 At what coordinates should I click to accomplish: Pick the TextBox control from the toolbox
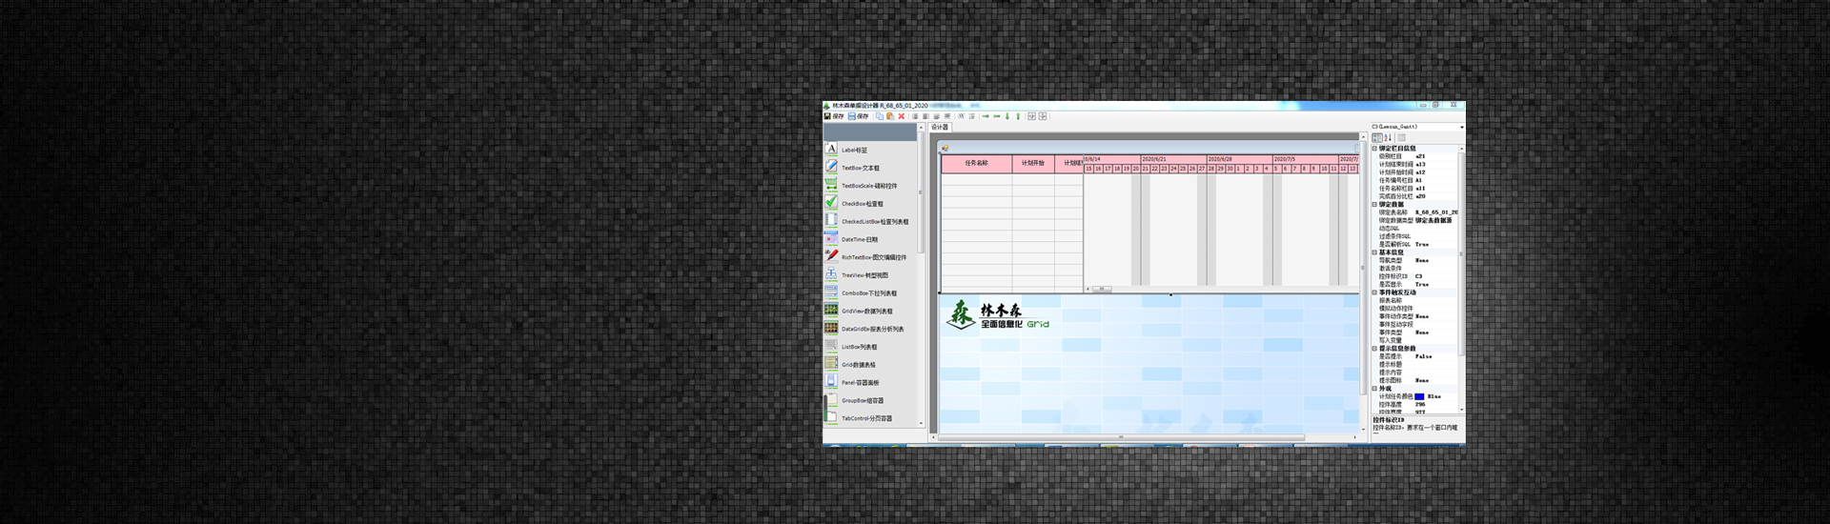point(831,168)
